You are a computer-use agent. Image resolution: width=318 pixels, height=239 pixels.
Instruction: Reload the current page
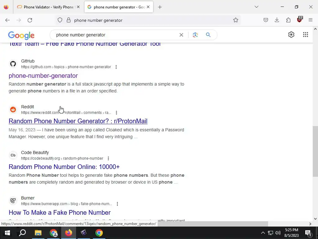30,20
